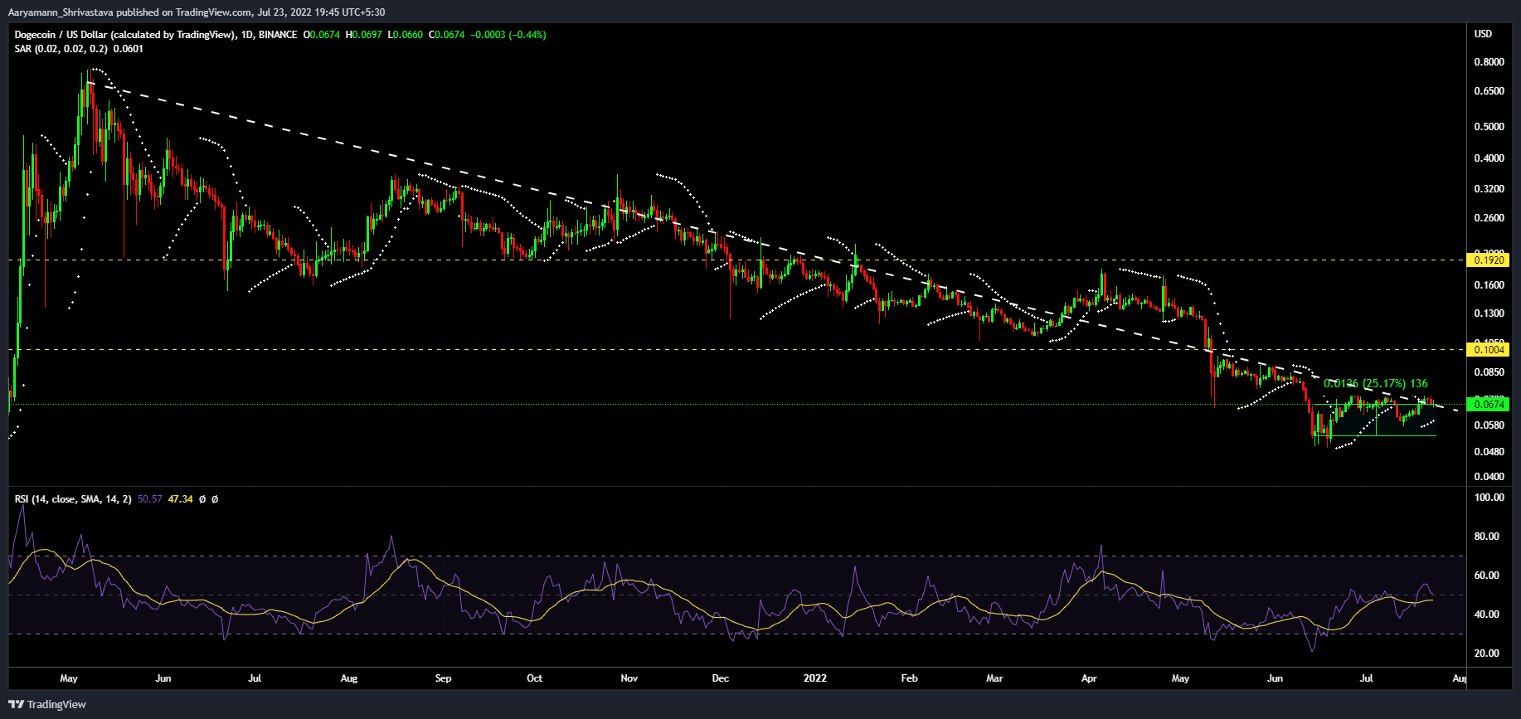Click the 0.1920 yellow price label
This screenshot has height=719, width=1521.
pyautogui.click(x=1488, y=260)
